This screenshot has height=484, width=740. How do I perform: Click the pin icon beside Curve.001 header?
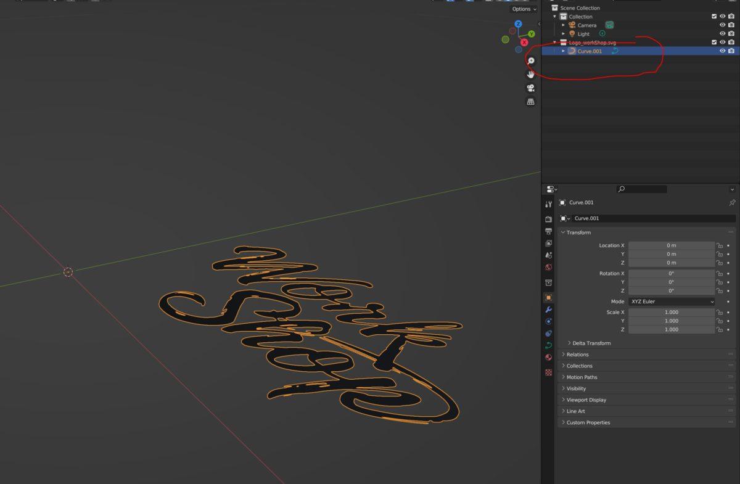click(732, 203)
